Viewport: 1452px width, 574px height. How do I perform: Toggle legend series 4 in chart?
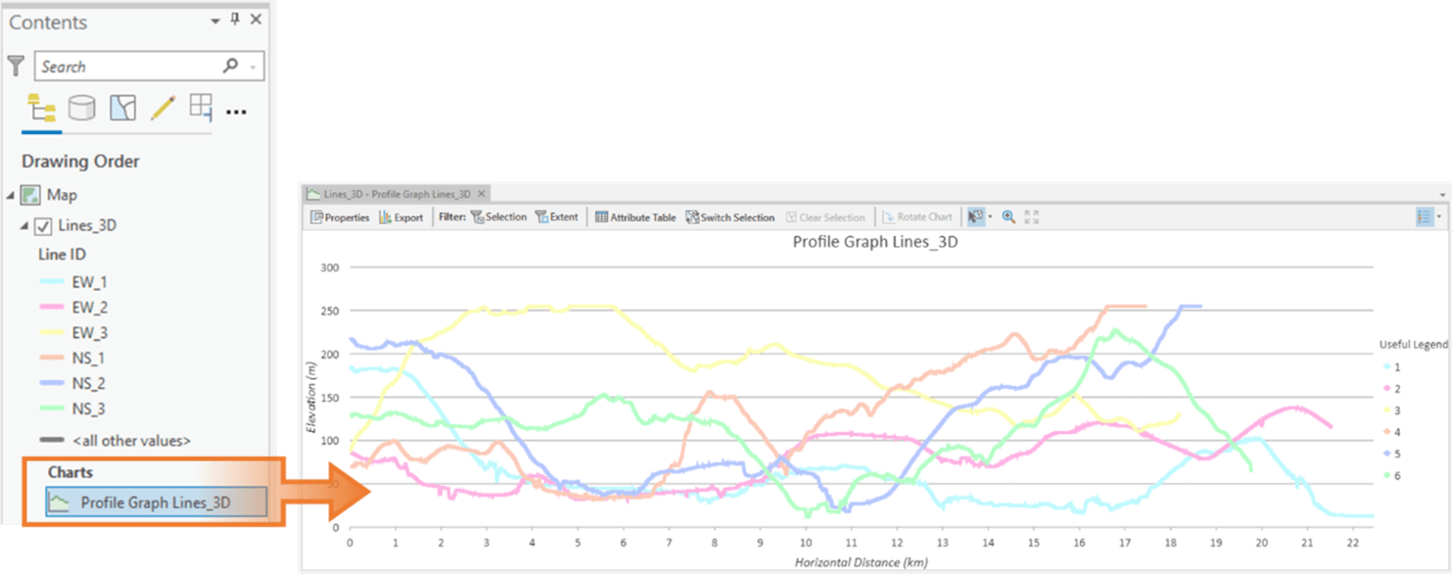(x=1391, y=432)
